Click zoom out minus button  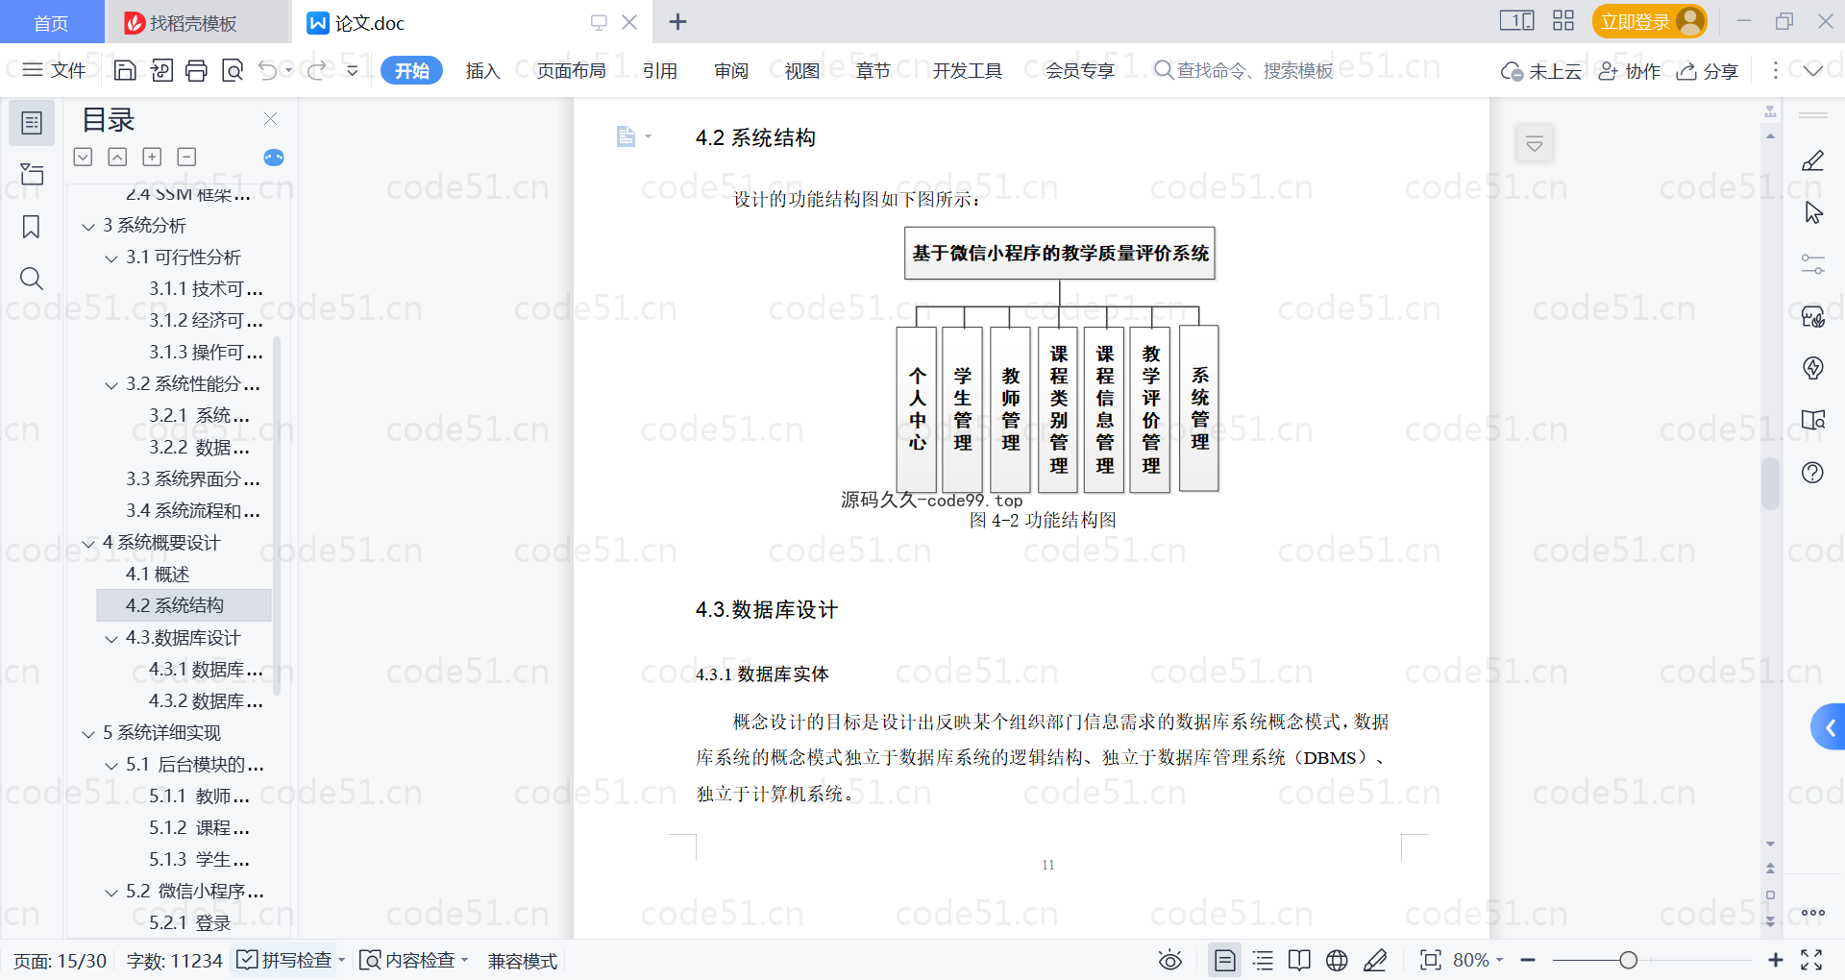click(x=1528, y=960)
